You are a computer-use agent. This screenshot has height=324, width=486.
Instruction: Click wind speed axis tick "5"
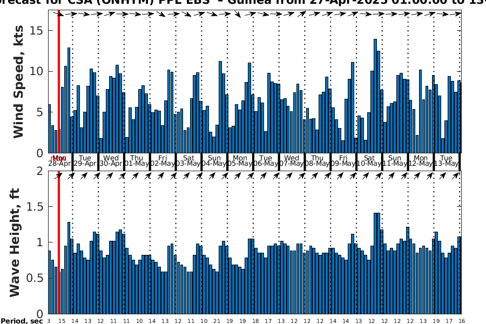(40, 112)
